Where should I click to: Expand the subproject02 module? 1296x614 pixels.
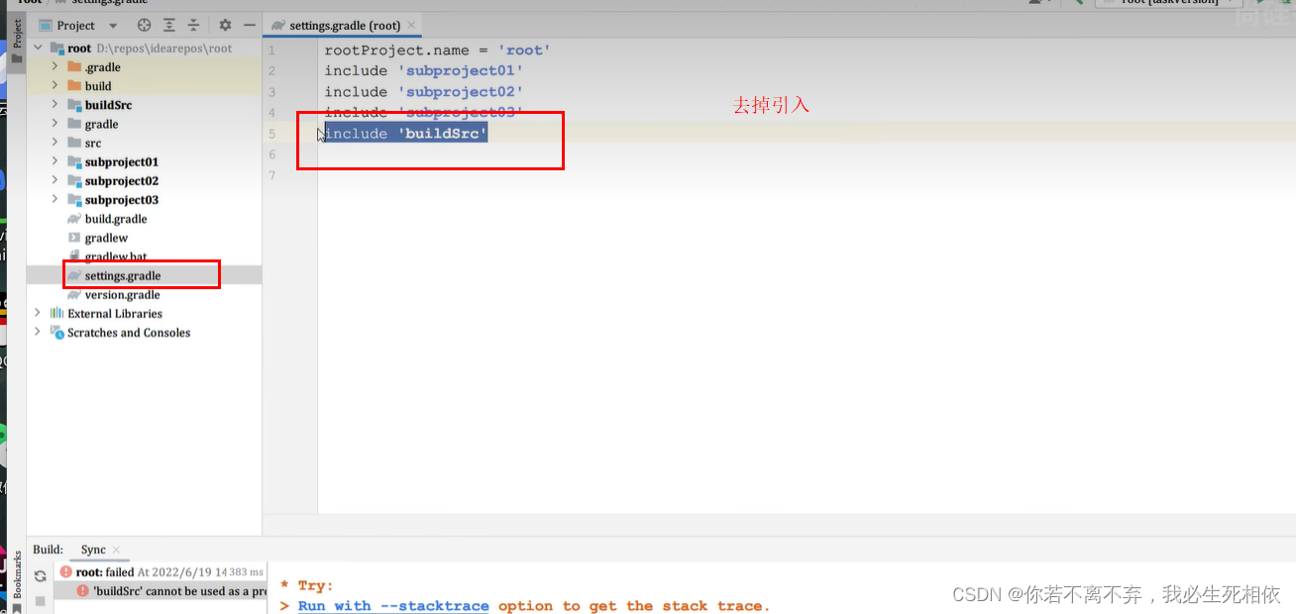tap(56, 181)
